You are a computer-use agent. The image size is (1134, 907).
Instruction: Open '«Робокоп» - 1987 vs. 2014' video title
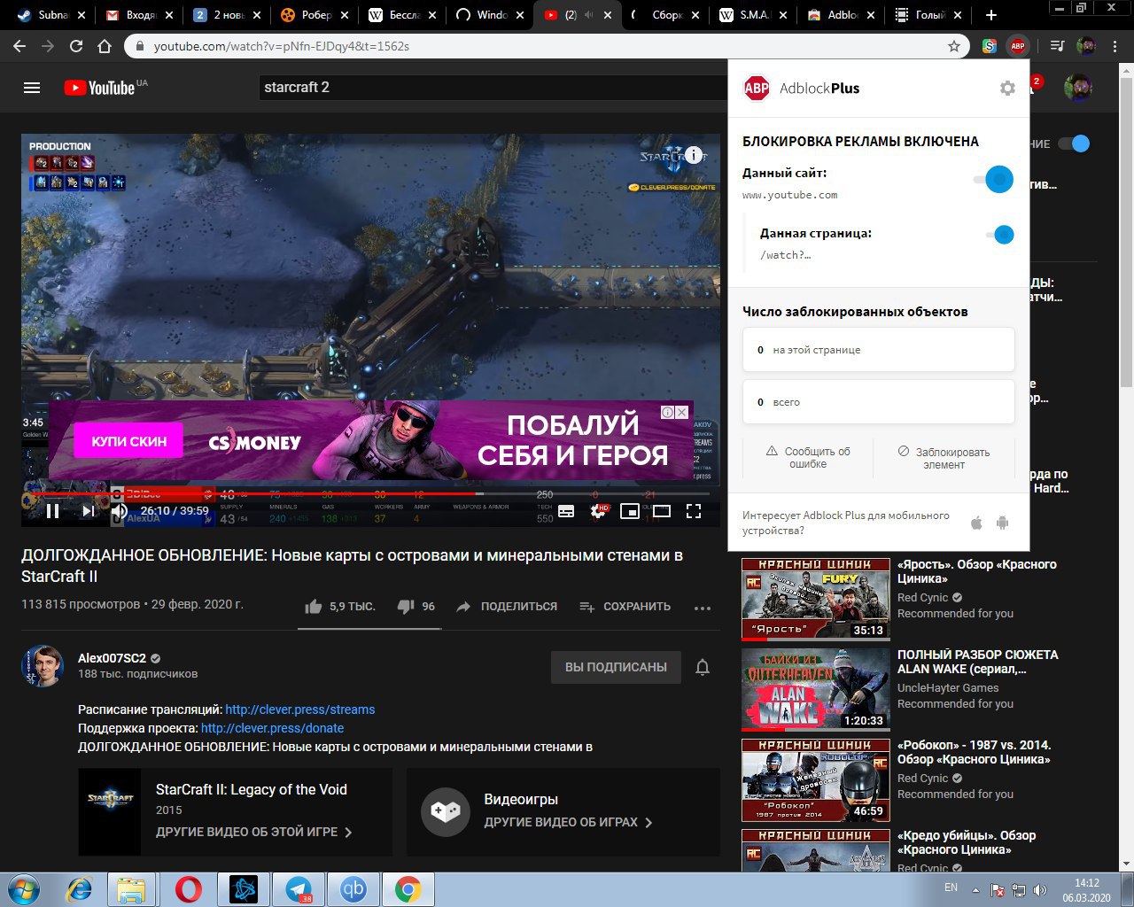[x=974, y=752]
